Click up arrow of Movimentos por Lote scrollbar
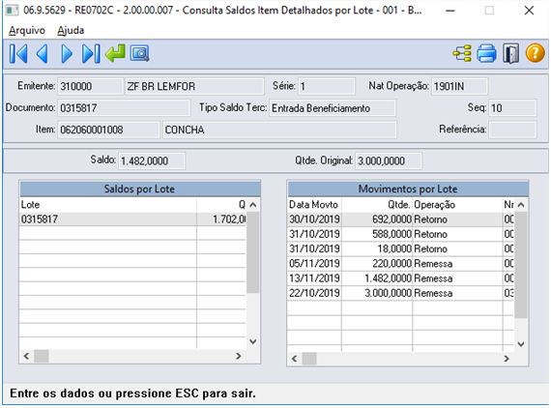Screen dimensions: 551x408 tap(521, 205)
